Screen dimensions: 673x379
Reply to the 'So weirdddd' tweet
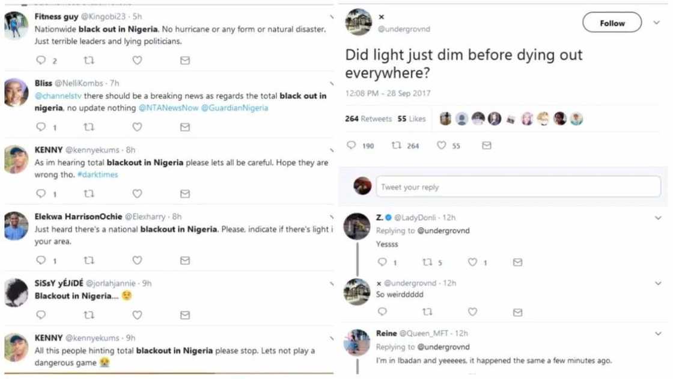pos(382,312)
